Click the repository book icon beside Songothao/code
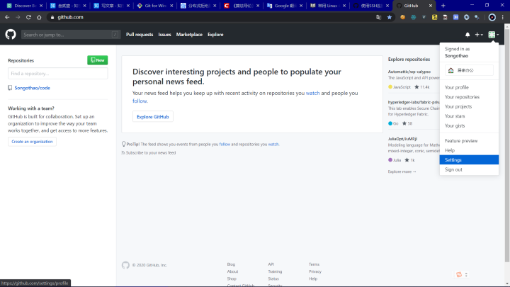 click(10, 88)
